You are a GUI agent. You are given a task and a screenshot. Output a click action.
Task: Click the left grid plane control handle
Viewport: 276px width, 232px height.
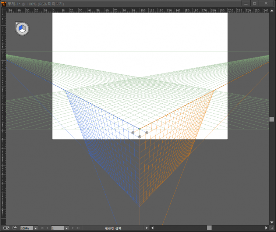[x=133, y=133]
